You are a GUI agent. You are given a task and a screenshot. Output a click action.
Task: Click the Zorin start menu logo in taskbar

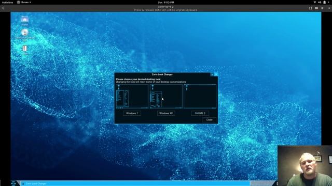(14, 183)
